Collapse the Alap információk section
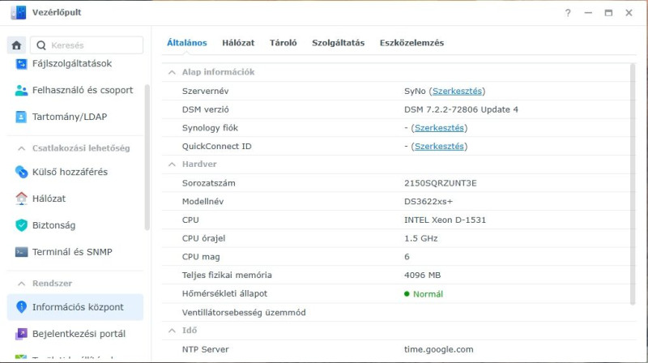Image resolution: width=648 pixels, height=363 pixels. click(x=172, y=72)
